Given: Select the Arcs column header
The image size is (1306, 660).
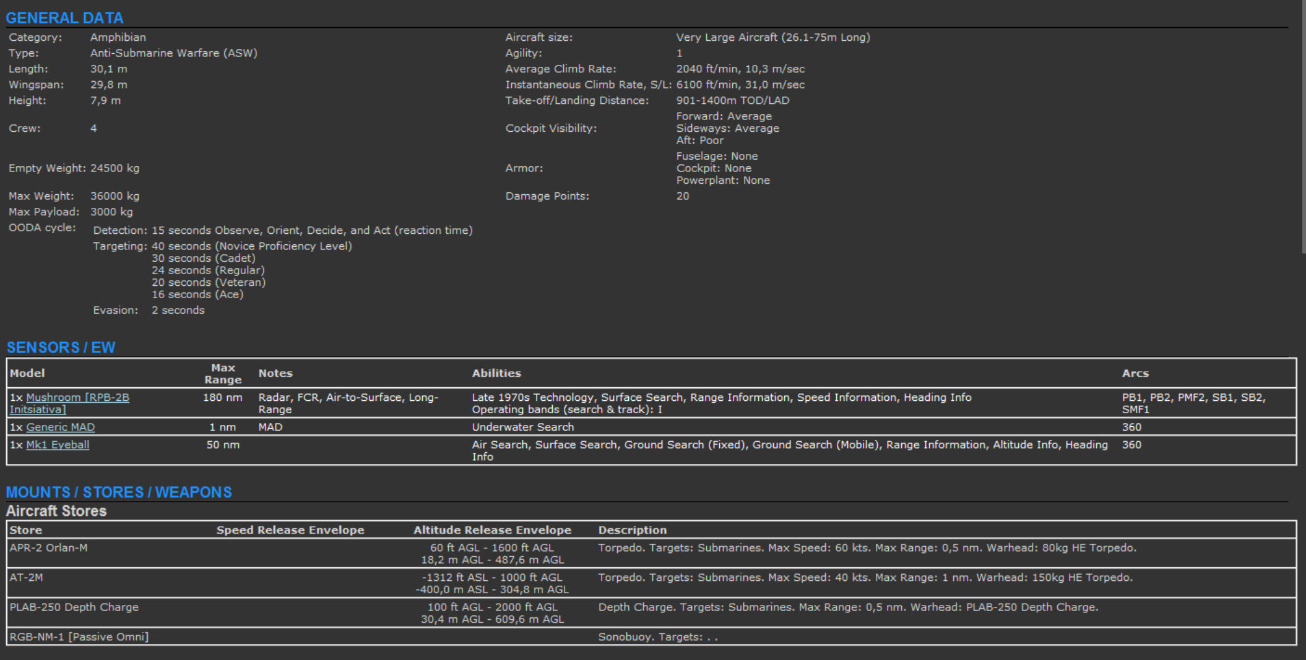Looking at the screenshot, I should tap(1135, 373).
